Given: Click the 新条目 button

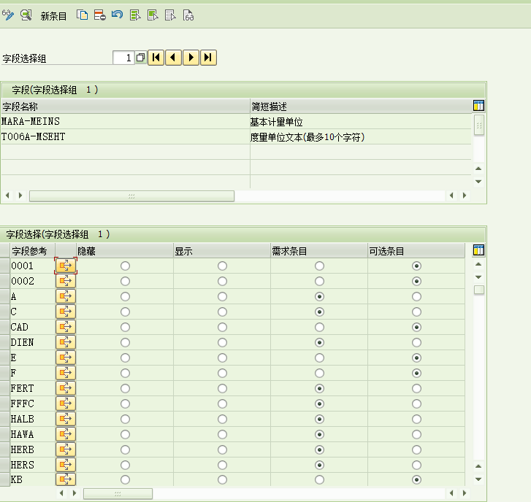Looking at the screenshot, I should [x=53, y=15].
